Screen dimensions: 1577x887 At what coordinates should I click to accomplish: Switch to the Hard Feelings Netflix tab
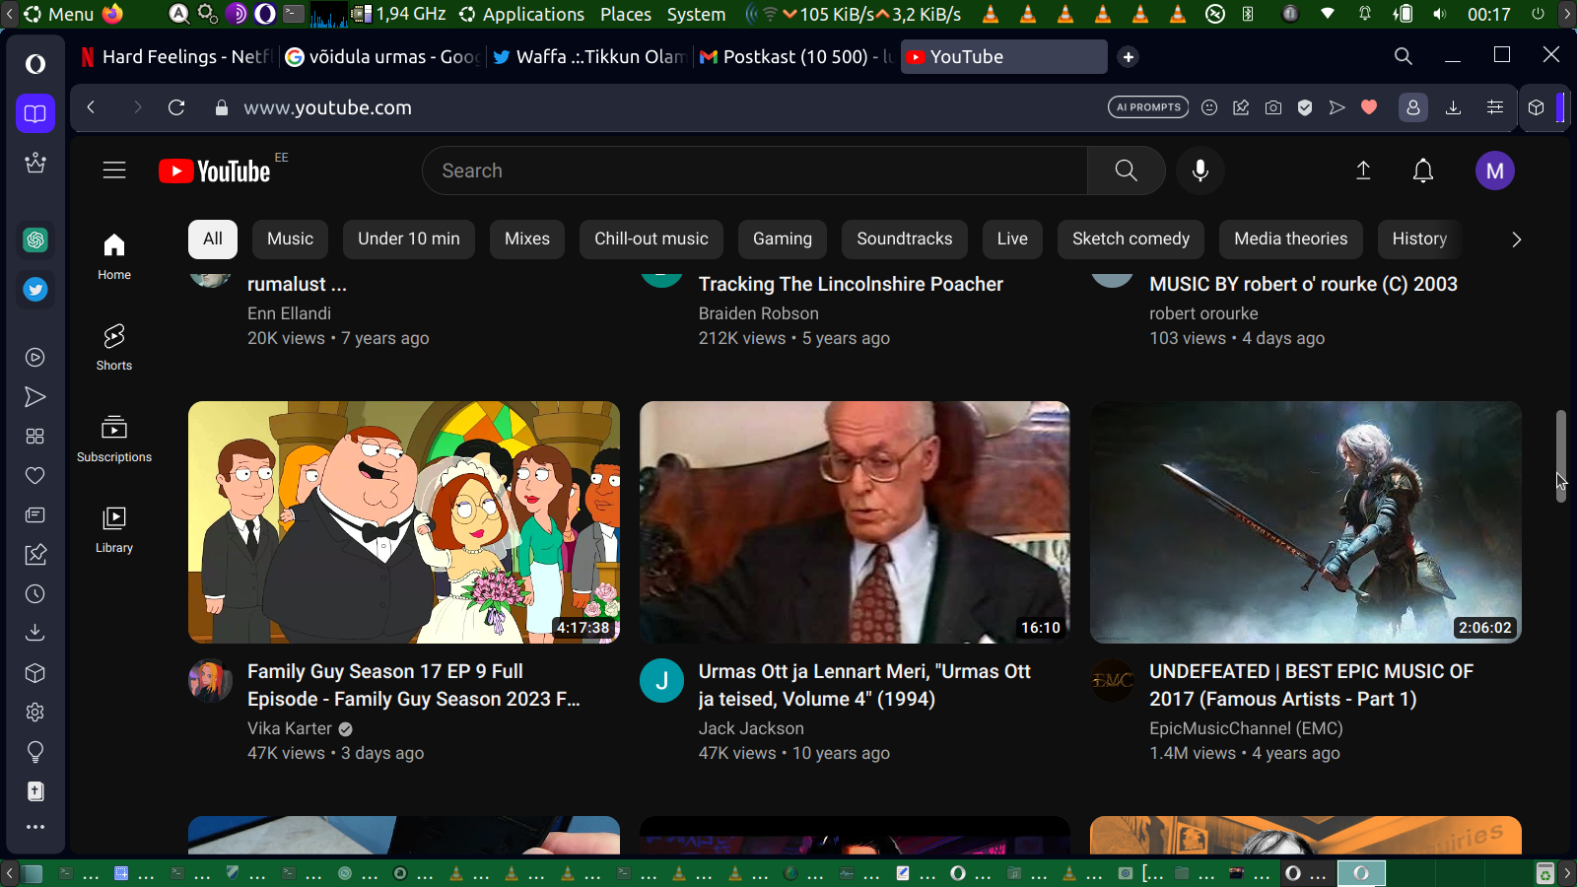[x=175, y=57]
